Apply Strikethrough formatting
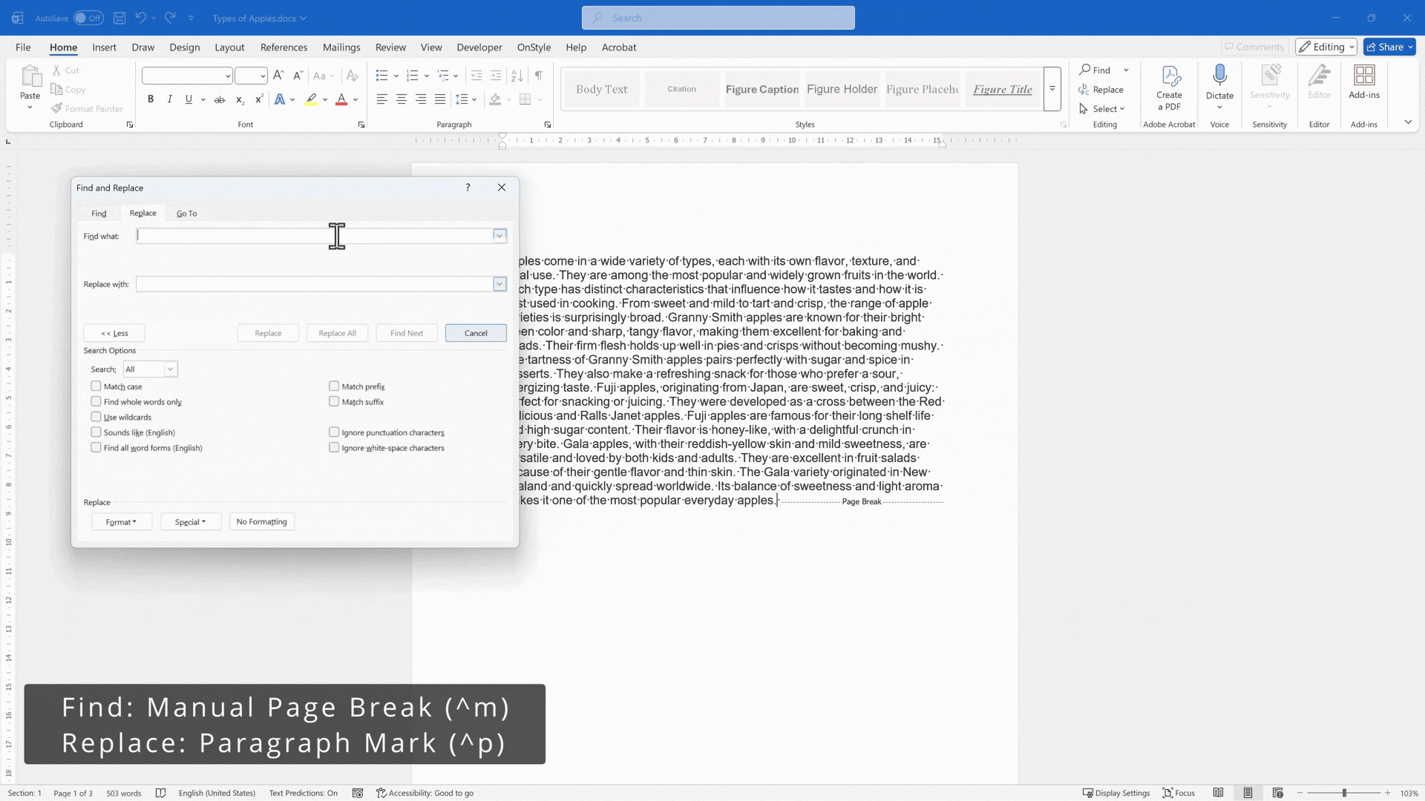This screenshot has height=801, width=1425. coord(220,99)
